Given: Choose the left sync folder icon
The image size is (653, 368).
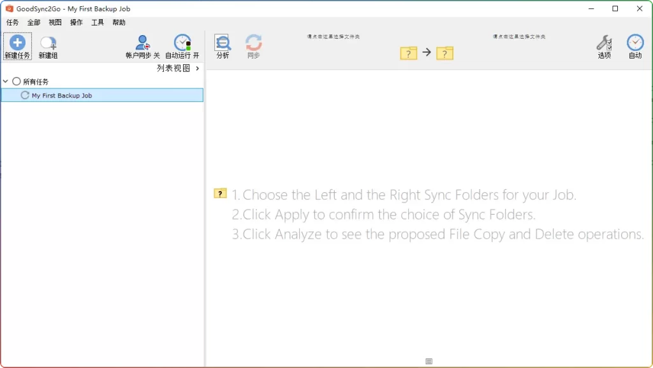Looking at the screenshot, I should pyautogui.click(x=408, y=53).
